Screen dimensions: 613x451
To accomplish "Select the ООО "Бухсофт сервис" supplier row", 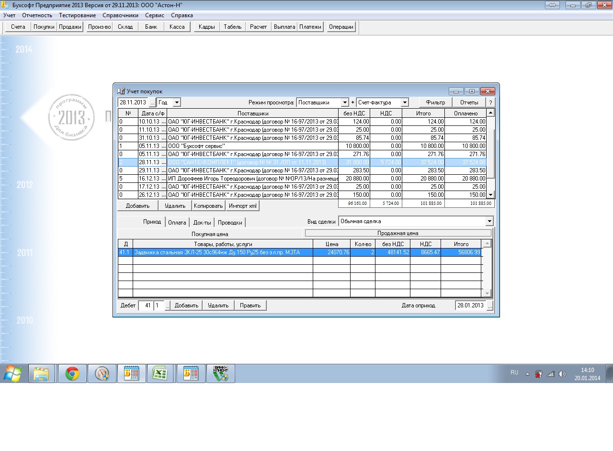I will click(252, 146).
